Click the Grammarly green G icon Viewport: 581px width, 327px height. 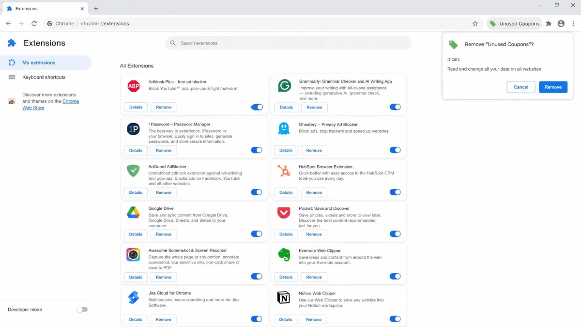coord(284,86)
